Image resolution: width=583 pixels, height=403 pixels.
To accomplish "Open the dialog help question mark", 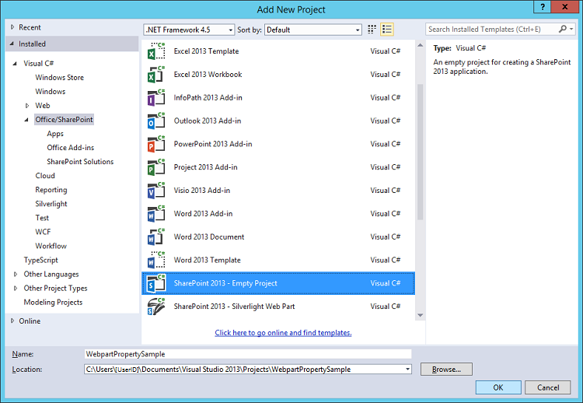I will tap(543, 7).
